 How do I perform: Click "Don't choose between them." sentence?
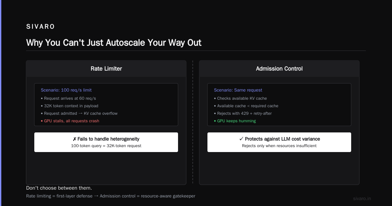(x=59, y=188)
